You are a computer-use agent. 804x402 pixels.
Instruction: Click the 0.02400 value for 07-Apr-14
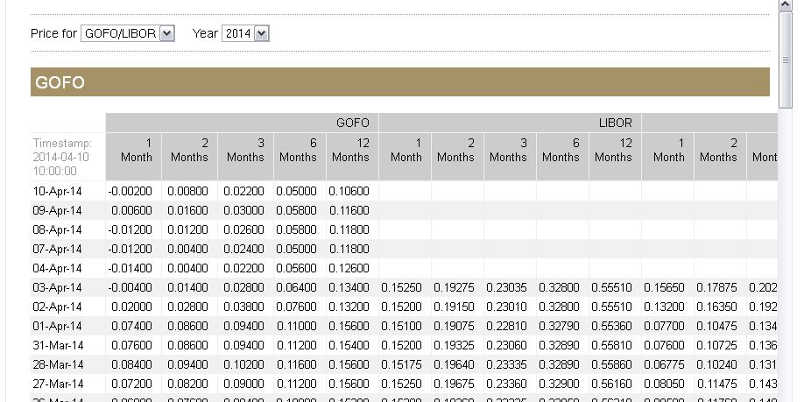pos(243,250)
